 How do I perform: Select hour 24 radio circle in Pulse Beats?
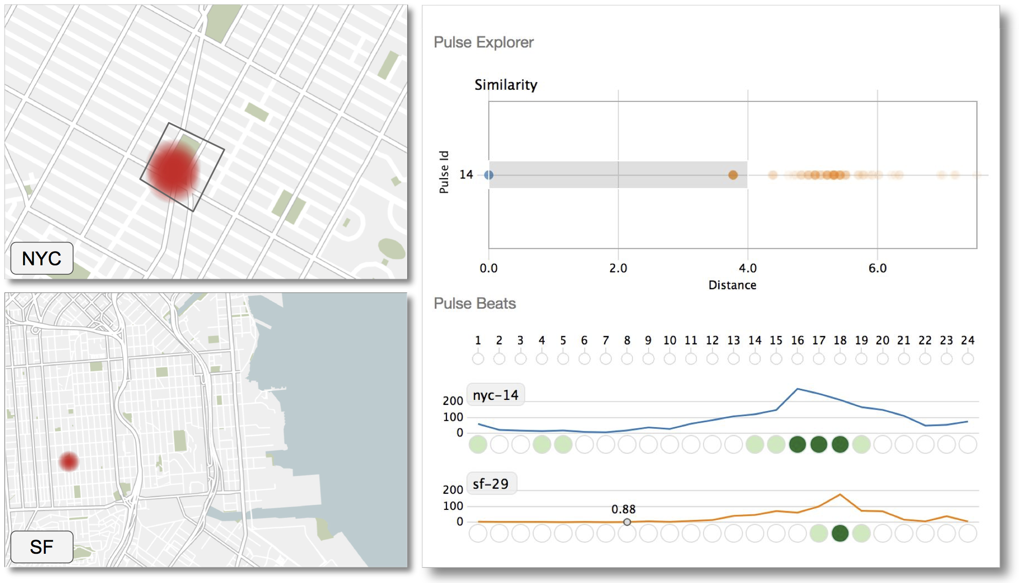968,359
